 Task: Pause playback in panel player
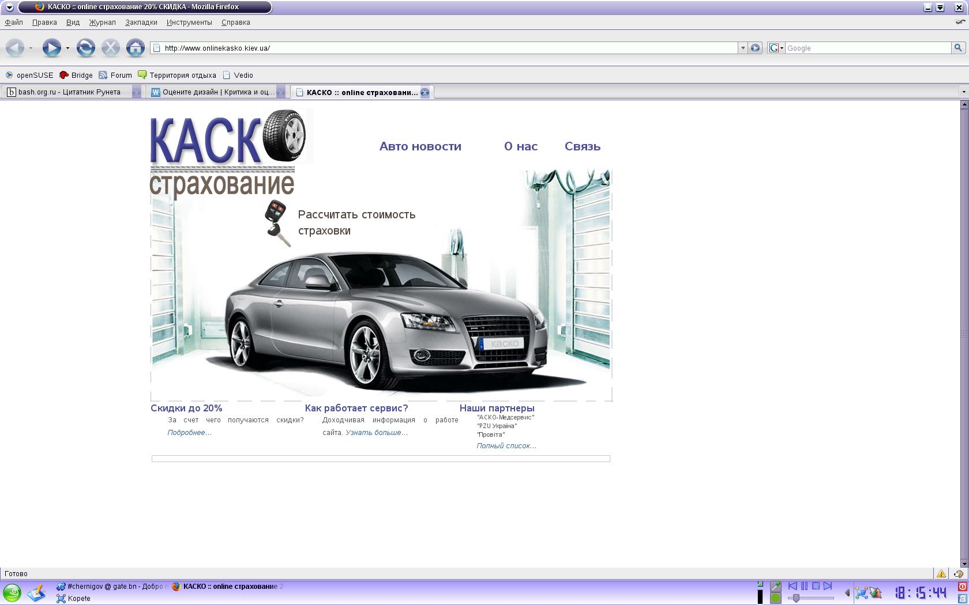click(x=804, y=586)
